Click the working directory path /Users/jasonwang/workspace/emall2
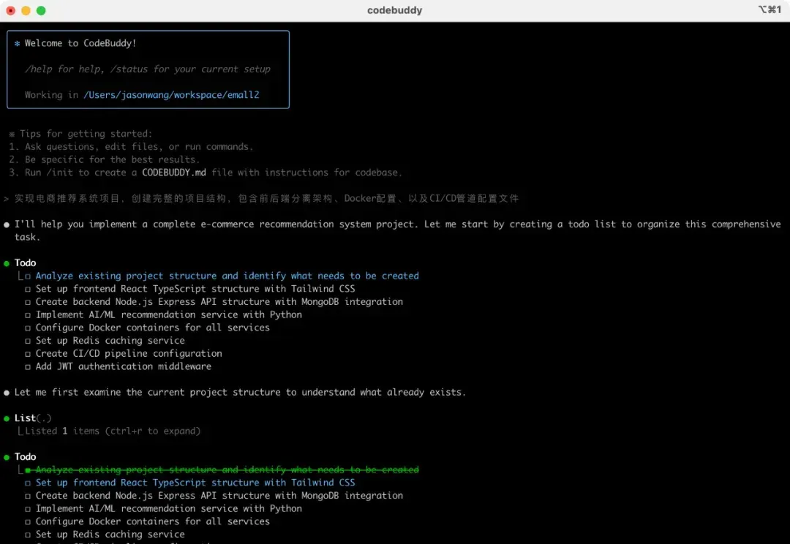The width and height of the screenshot is (790, 544). point(170,95)
